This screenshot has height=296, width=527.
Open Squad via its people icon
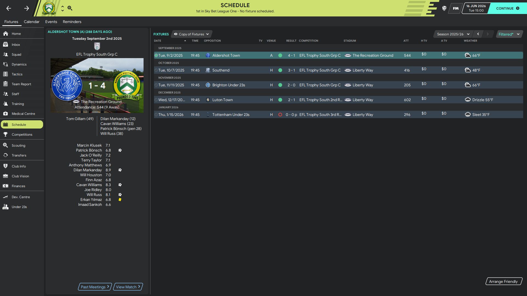pyautogui.click(x=5, y=54)
